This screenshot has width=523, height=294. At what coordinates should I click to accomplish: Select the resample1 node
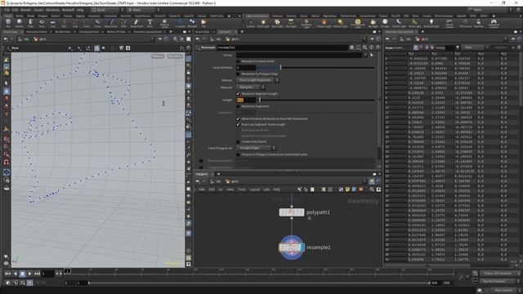(x=292, y=247)
